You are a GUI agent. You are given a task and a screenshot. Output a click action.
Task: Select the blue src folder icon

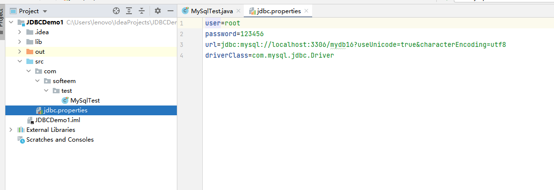(x=30, y=62)
